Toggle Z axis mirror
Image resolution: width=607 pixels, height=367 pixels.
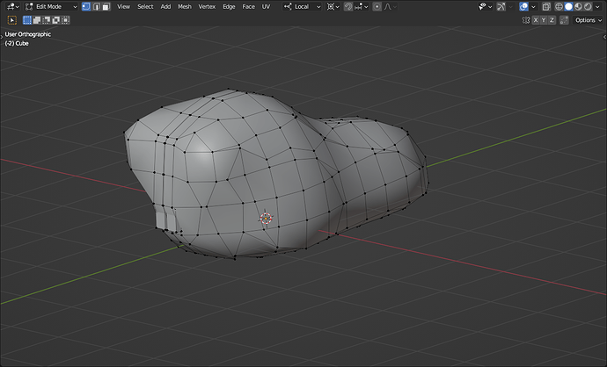click(552, 20)
